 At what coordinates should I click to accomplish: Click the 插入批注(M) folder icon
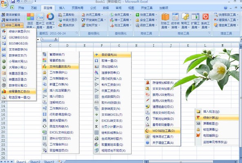click(198, 111)
